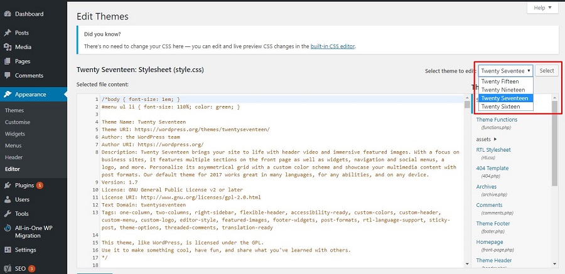This screenshot has height=274, width=565.
Task: Click the Comments bubble icon
Action: [x=8, y=76]
